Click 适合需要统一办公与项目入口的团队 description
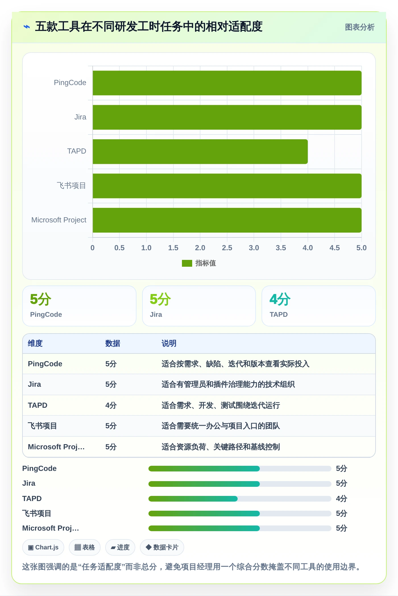This screenshot has height=596, width=398. point(221,426)
